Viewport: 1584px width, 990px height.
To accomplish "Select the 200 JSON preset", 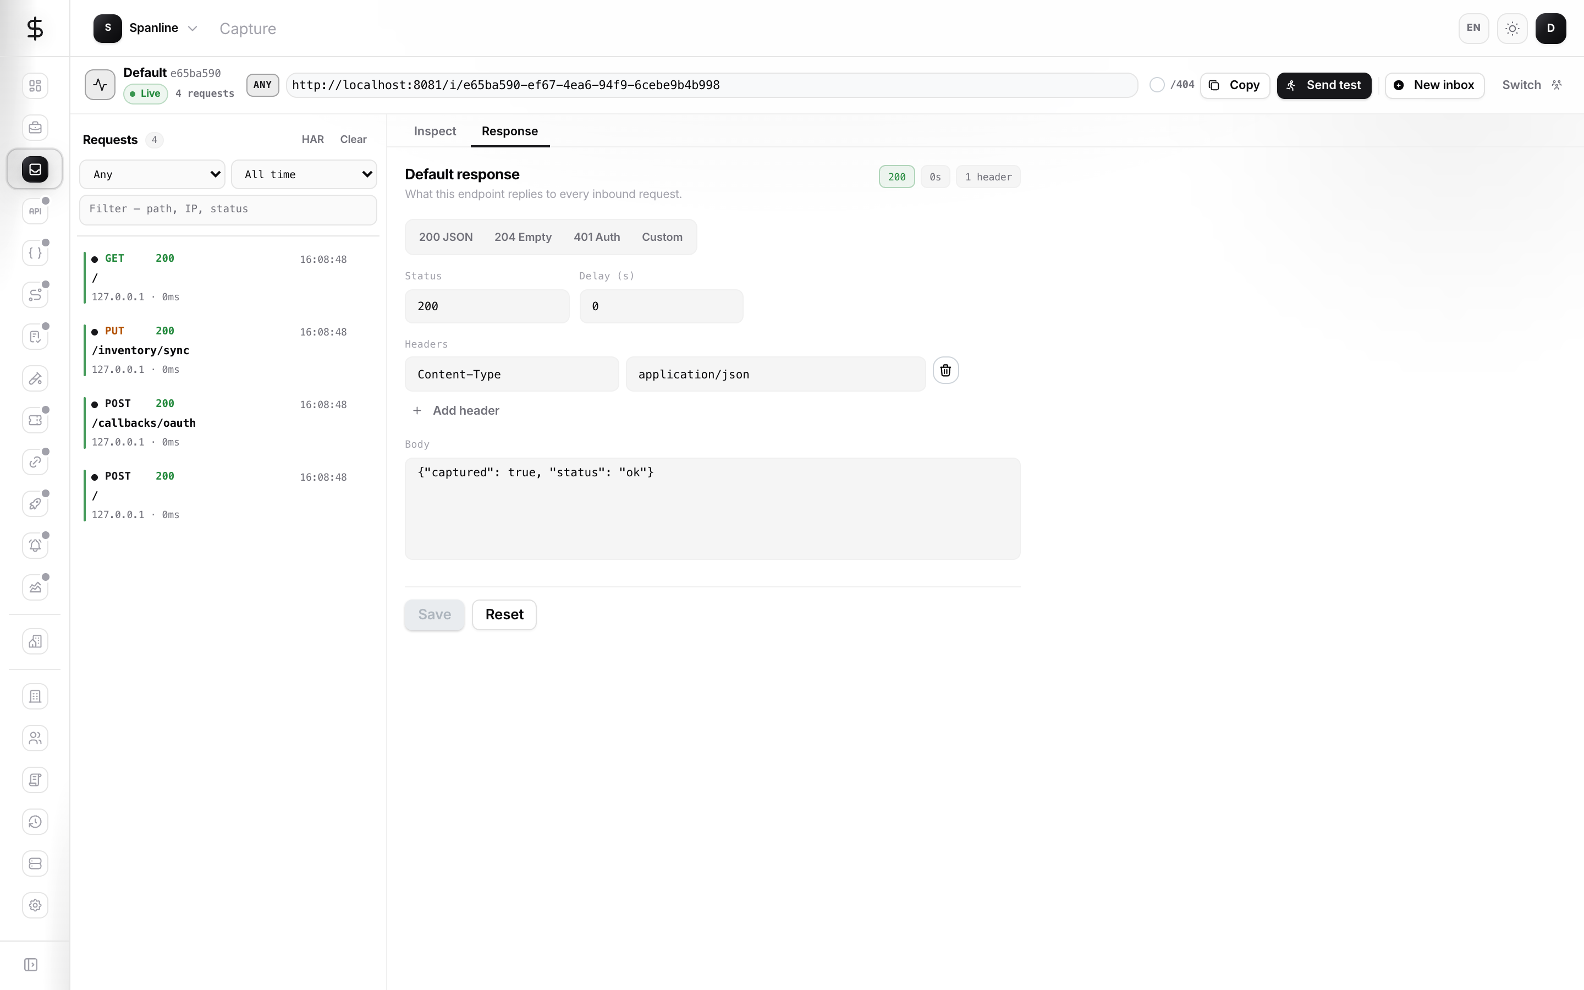I will [446, 237].
